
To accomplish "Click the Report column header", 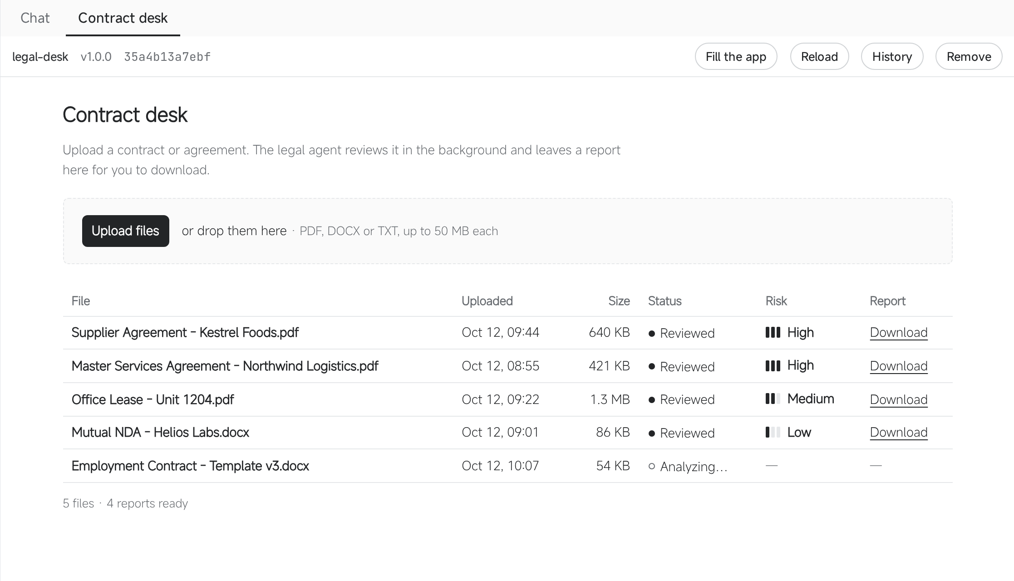I will point(887,301).
